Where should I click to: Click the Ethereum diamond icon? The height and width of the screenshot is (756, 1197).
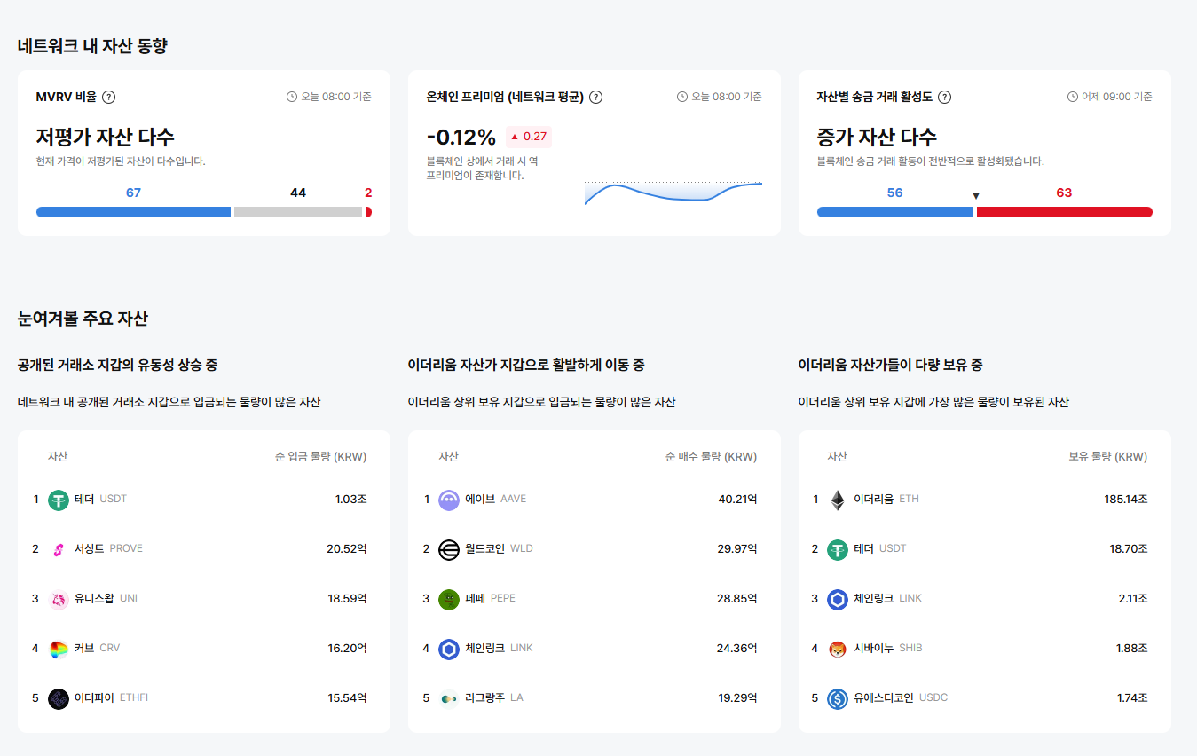tap(838, 499)
